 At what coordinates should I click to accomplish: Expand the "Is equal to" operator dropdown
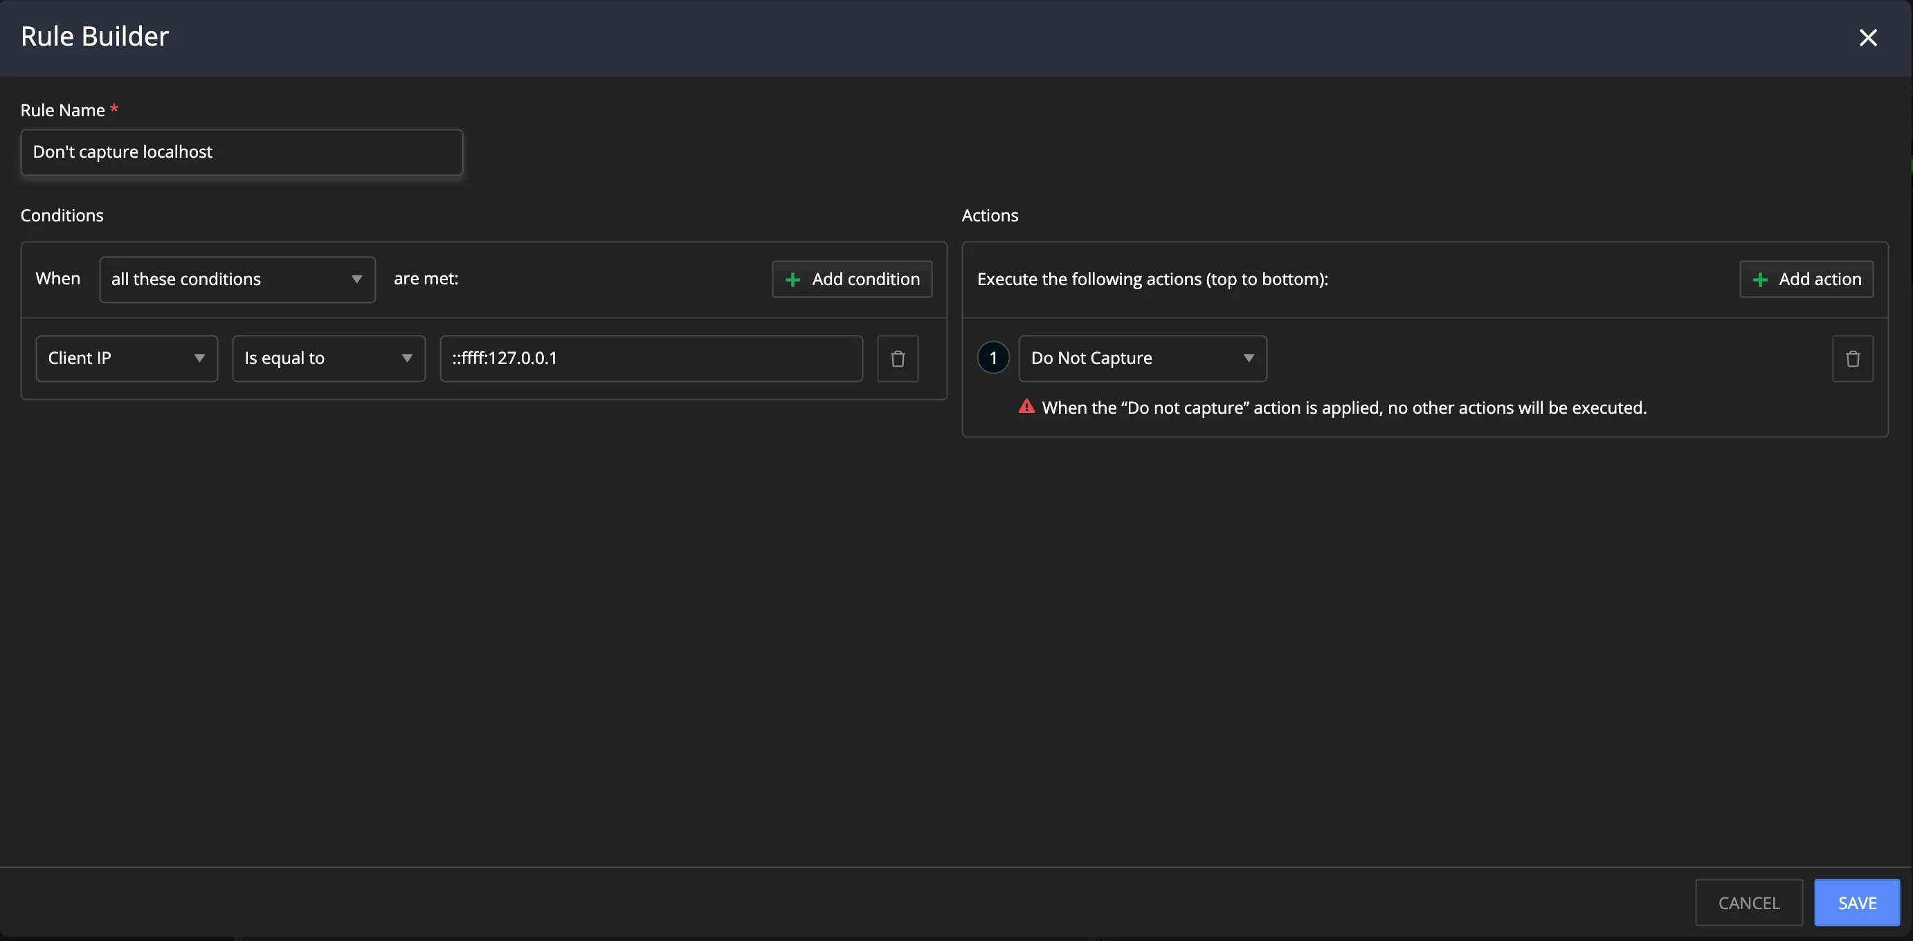[328, 358]
